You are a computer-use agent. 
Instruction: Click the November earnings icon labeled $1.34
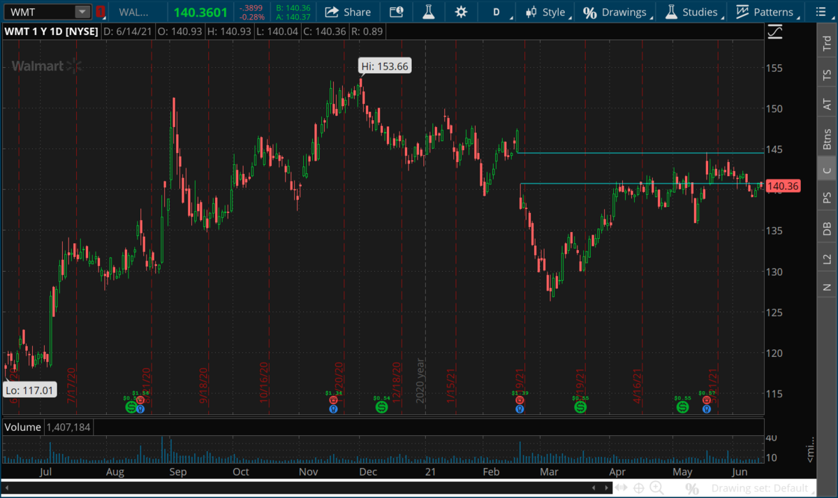[334, 402]
